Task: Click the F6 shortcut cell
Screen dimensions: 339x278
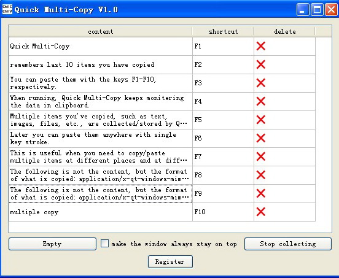Action: coord(223,138)
